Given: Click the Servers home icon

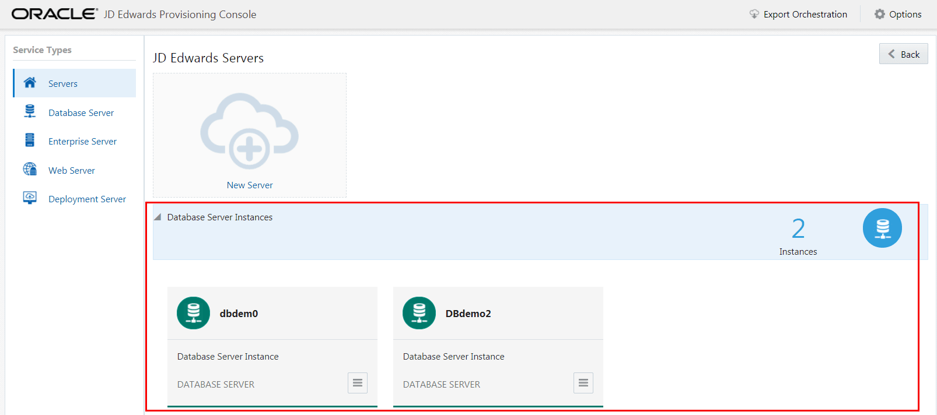Looking at the screenshot, I should pos(30,83).
